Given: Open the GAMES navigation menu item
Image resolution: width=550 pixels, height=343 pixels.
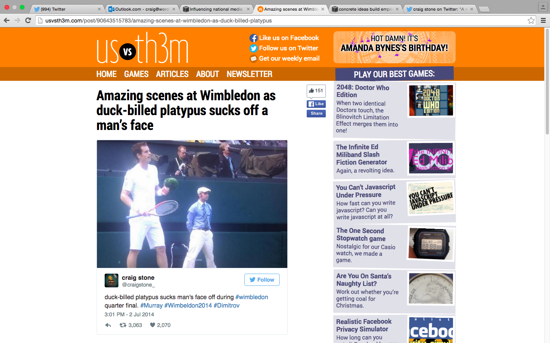Looking at the screenshot, I should click(x=136, y=74).
